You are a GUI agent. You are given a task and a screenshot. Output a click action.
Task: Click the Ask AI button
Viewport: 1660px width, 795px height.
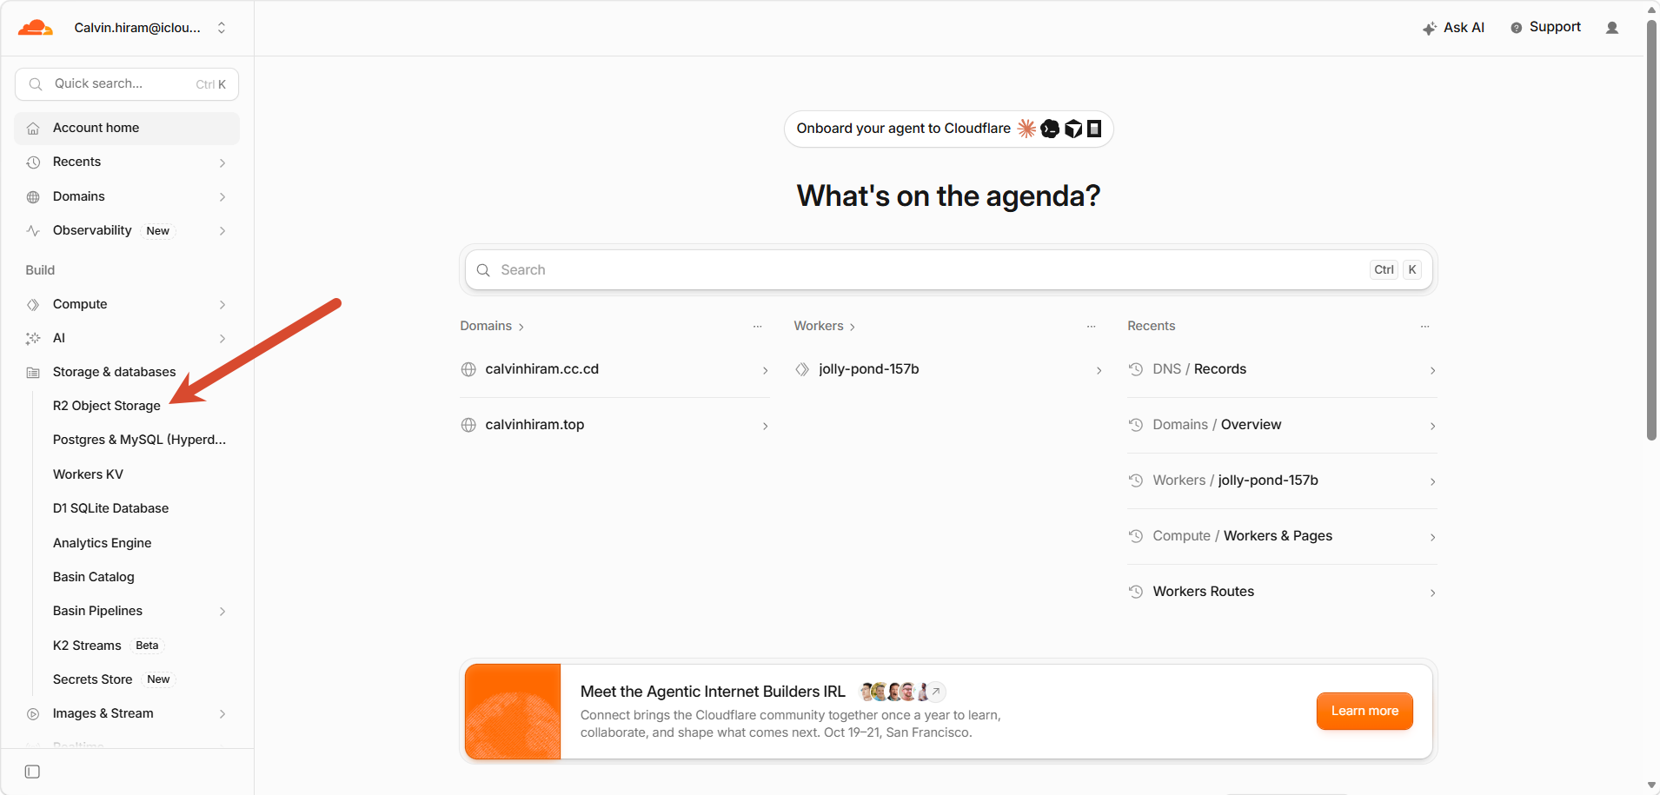click(x=1453, y=28)
